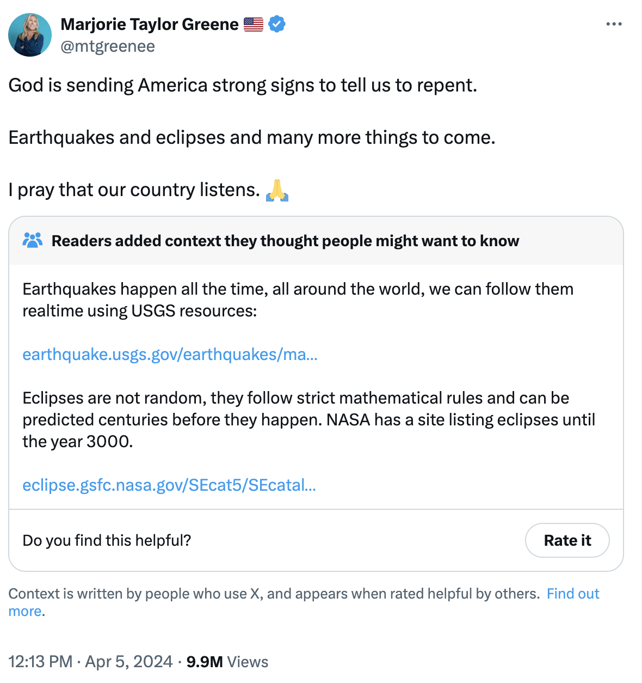This screenshot has height=683, width=642.
Task: Click the 9.9M Views count
Action: (227, 661)
